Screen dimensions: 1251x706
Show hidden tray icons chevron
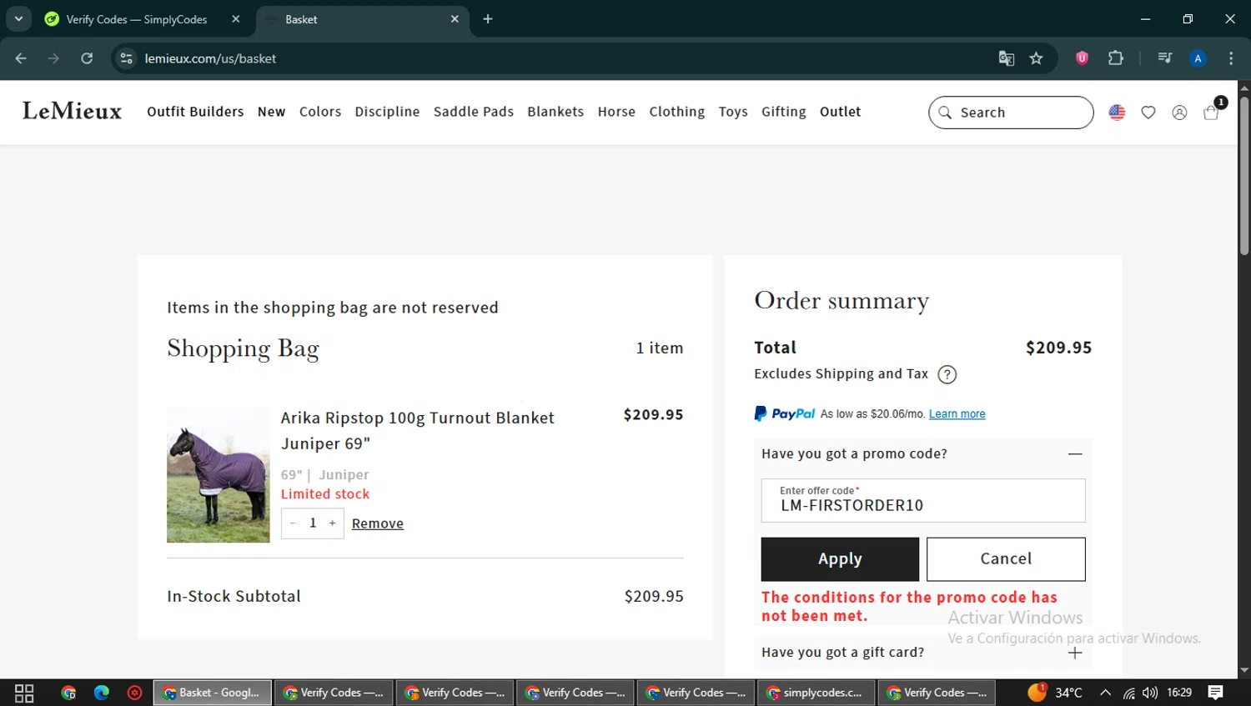coord(1105,693)
